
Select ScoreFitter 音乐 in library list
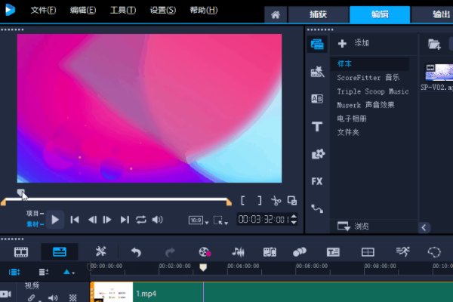click(x=368, y=78)
